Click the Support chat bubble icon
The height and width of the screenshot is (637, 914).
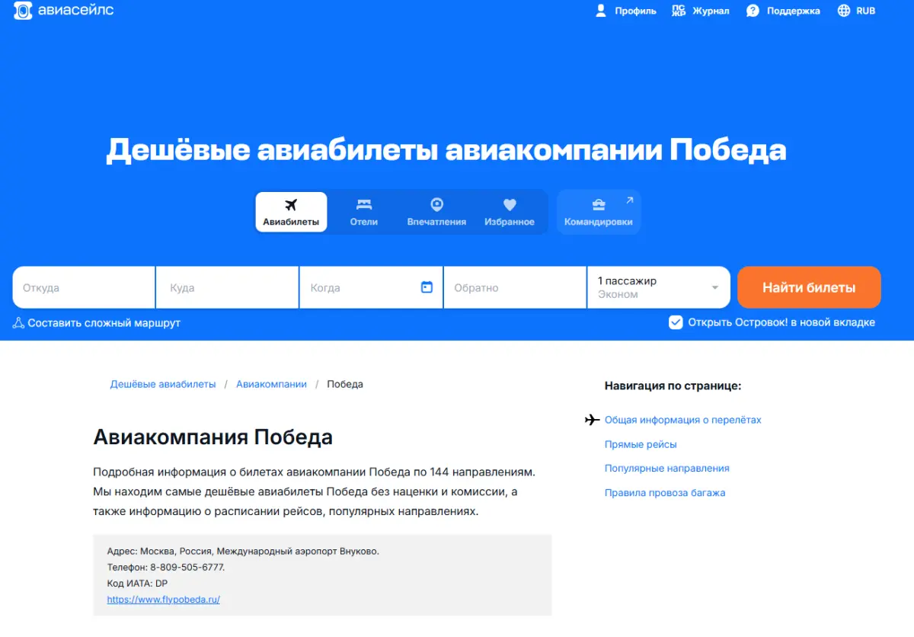coord(753,11)
